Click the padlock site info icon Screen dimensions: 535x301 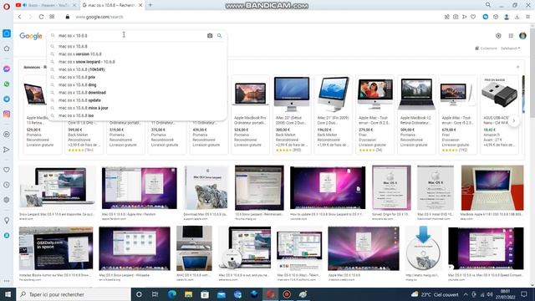pos(68,17)
